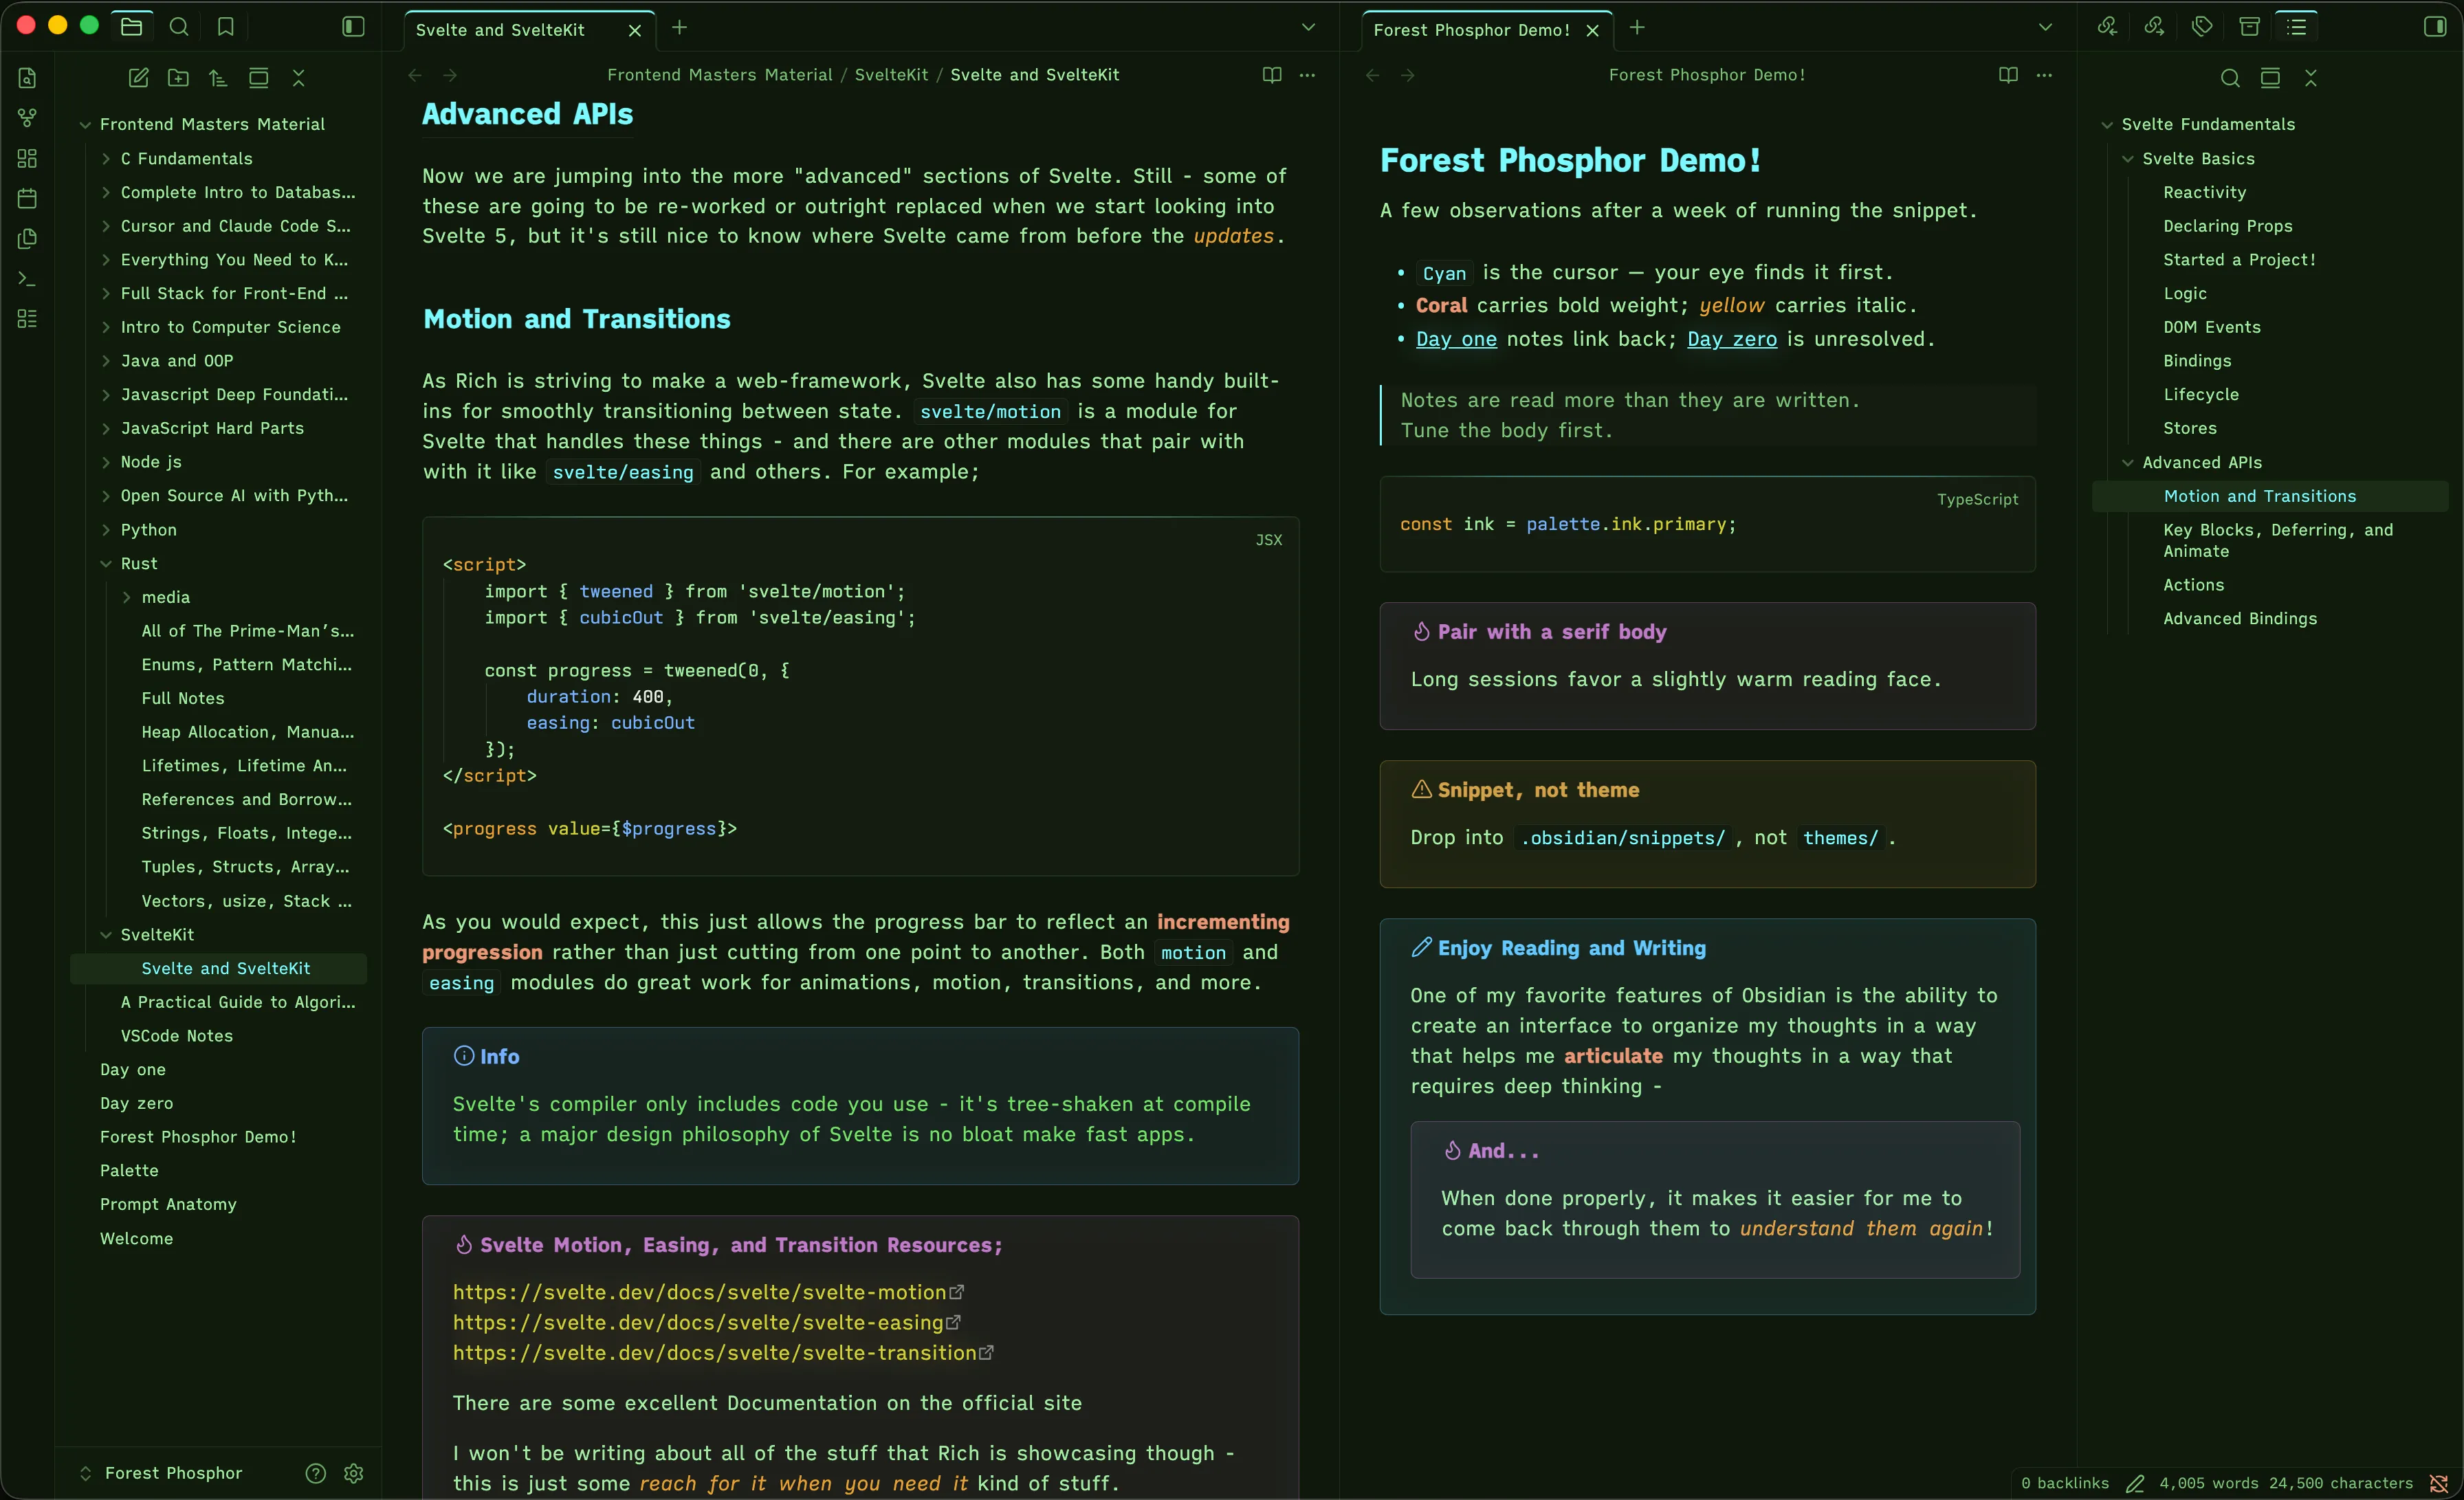2464x1500 pixels.
Task: Jump to Key Blocks, Deferring outline heading
Action: (2278, 541)
